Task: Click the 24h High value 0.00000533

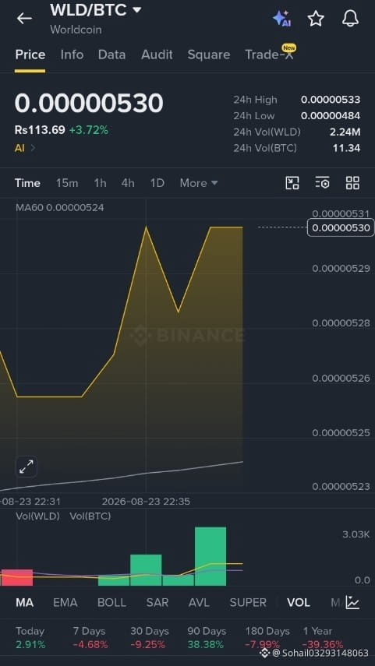Action: click(x=331, y=100)
